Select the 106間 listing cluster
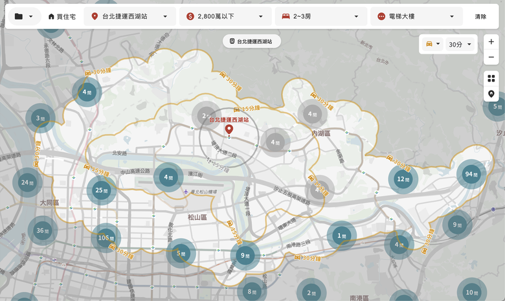Viewport: 505px width, 301px height. point(106,238)
